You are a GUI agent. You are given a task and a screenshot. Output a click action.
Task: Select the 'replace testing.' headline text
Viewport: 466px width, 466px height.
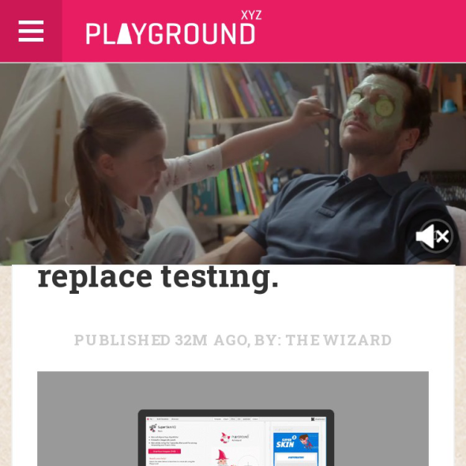[x=158, y=277]
